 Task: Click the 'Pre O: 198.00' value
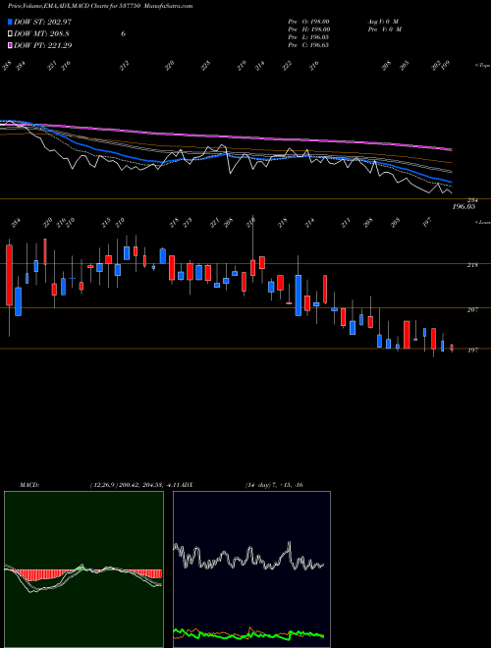coord(308,22)
